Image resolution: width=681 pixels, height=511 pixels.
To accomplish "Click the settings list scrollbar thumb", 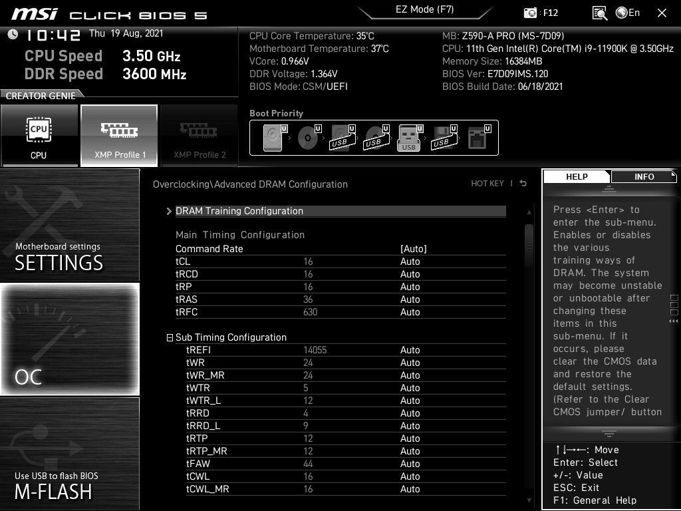I will pos(529,246).
